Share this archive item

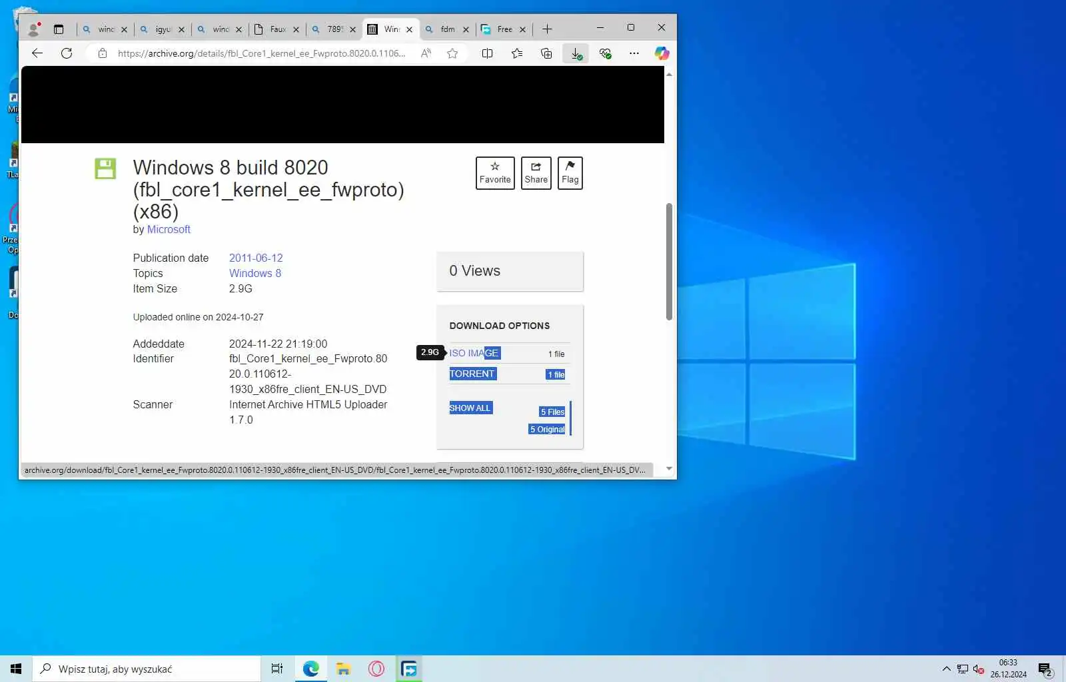[536, 173]
